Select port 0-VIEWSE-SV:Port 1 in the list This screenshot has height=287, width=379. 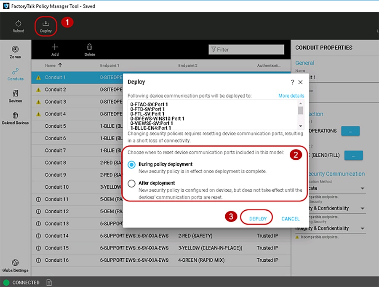point(152,123)
